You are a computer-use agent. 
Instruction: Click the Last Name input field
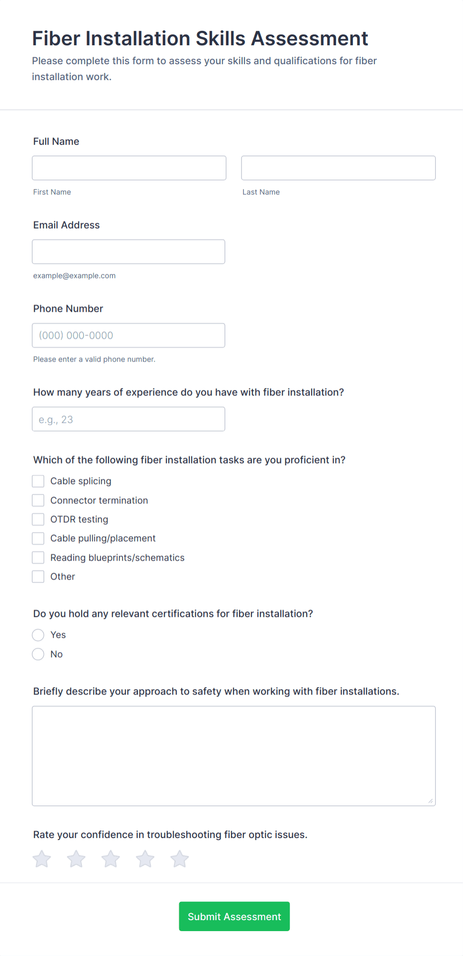[x=338, y=168]
